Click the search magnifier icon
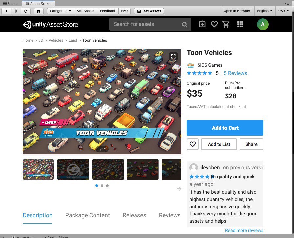Screen dimensions: 294x238 [184, 24]
